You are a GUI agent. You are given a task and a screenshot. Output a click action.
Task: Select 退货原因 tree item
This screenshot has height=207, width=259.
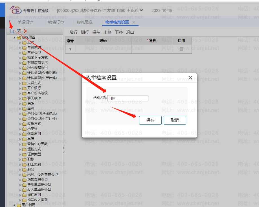[34, 134]
